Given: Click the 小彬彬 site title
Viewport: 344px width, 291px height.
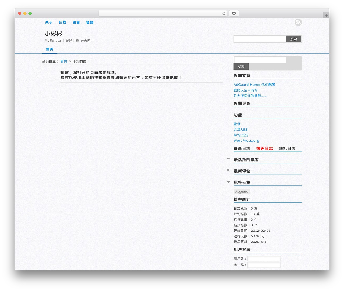Looking at the screenshot, I should 53,34.
